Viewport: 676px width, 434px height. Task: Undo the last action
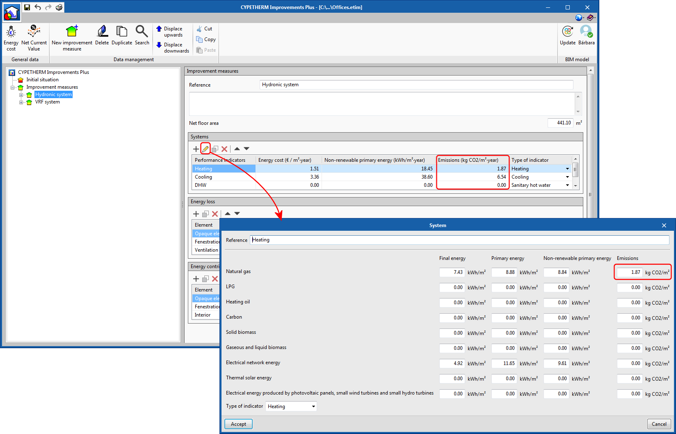point(38,7)
